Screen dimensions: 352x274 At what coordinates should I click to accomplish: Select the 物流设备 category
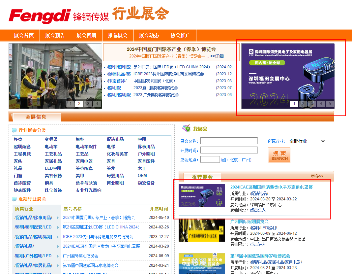click(146, 183)
